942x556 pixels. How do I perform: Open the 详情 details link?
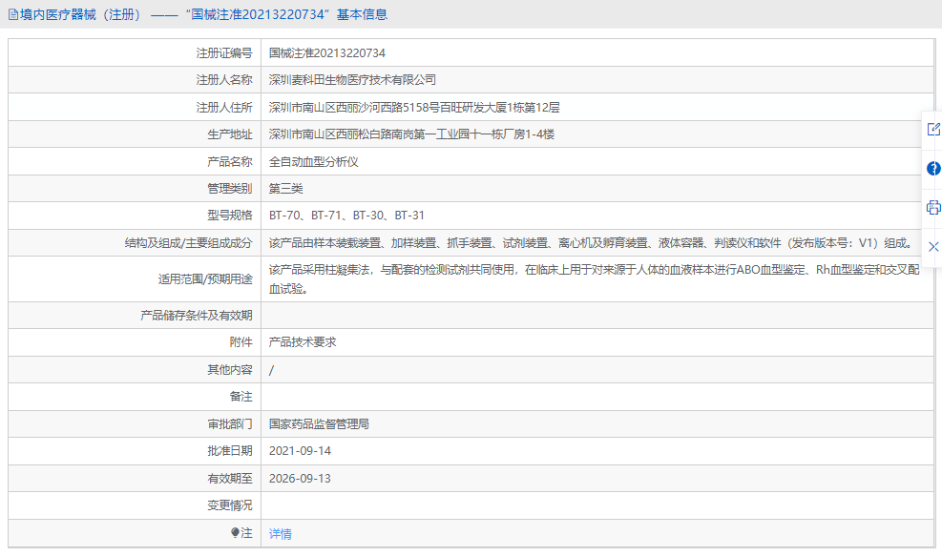(x=280, y=534)
